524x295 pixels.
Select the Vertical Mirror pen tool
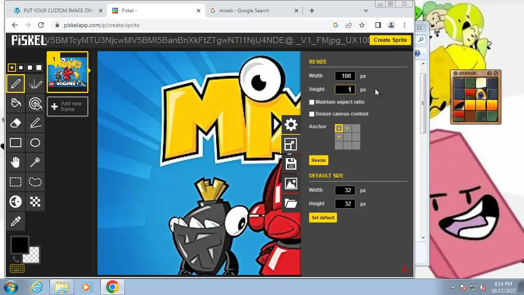(x=35, y=84)
